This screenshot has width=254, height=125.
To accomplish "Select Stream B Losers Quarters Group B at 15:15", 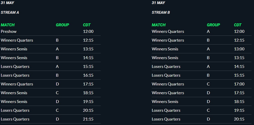I will tap(202, 75).
